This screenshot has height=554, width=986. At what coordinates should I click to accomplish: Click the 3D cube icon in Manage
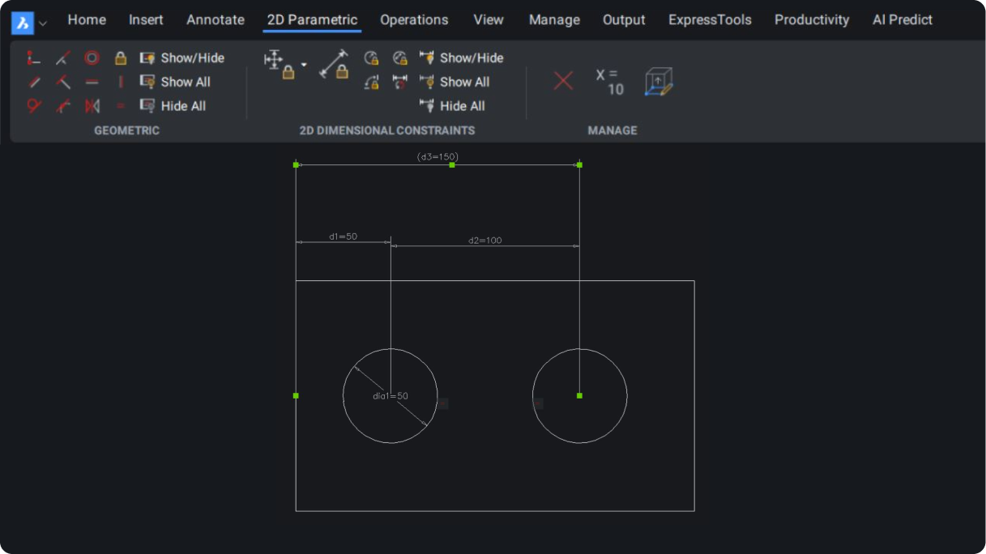click(x=658, y=82)
